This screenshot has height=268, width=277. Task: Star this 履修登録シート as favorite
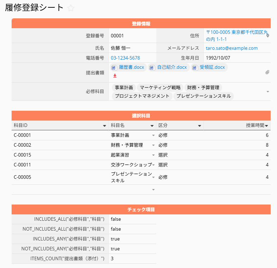[71, 8]
